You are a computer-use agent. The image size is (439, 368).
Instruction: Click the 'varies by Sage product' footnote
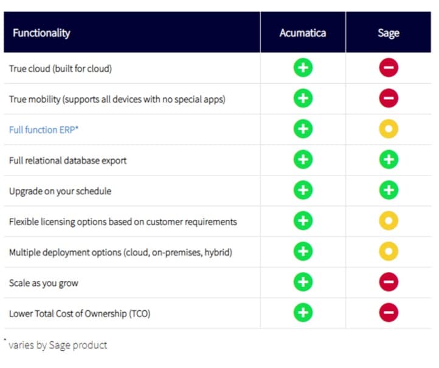tap(57, 345)
